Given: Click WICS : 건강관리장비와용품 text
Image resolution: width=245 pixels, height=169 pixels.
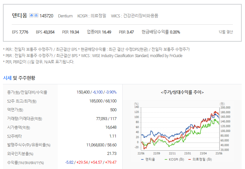Looking at the screenshot, I should [134, 16].
